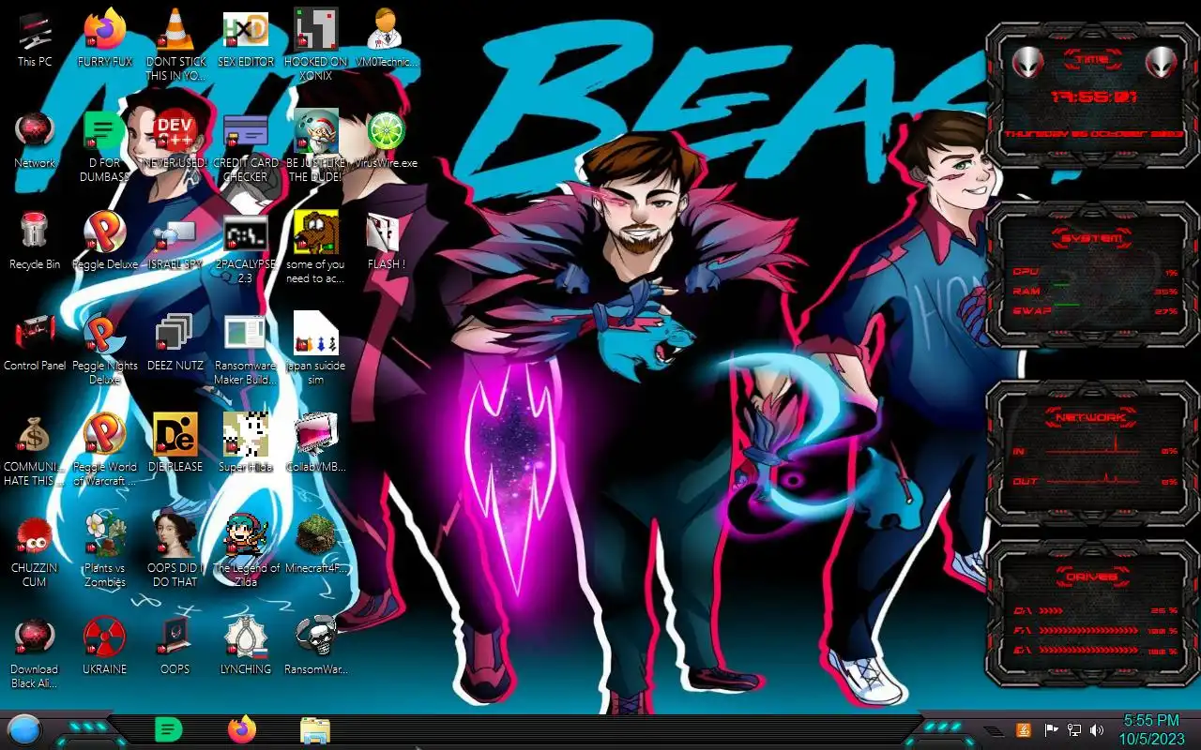Image resolution: width=1201 pixels, height=750 pixels.
Task: Open Download Black Ali... shortcut
Action: (x=35, y=653)
